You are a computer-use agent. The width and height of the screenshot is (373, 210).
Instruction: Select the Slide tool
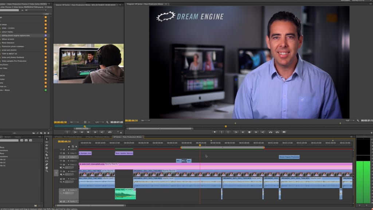pos(47,161)
